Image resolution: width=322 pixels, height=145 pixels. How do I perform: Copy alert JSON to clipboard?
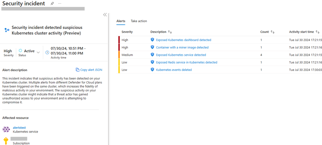point(91,70)
